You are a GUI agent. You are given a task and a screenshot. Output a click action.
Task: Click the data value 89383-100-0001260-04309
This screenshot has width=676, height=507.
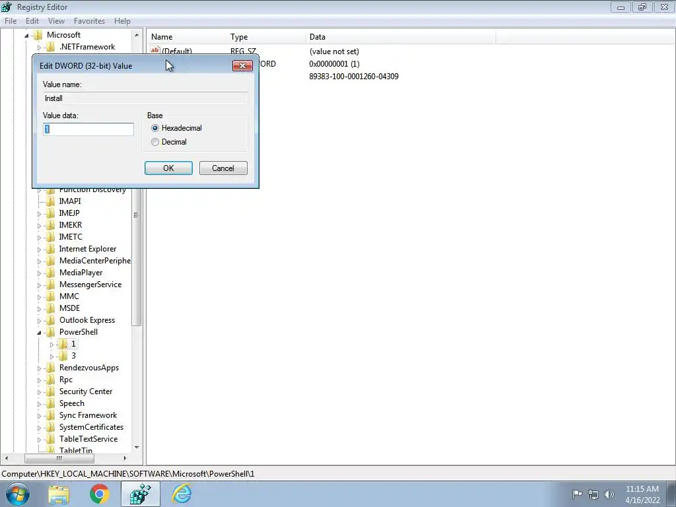click(x=354, y=77)
